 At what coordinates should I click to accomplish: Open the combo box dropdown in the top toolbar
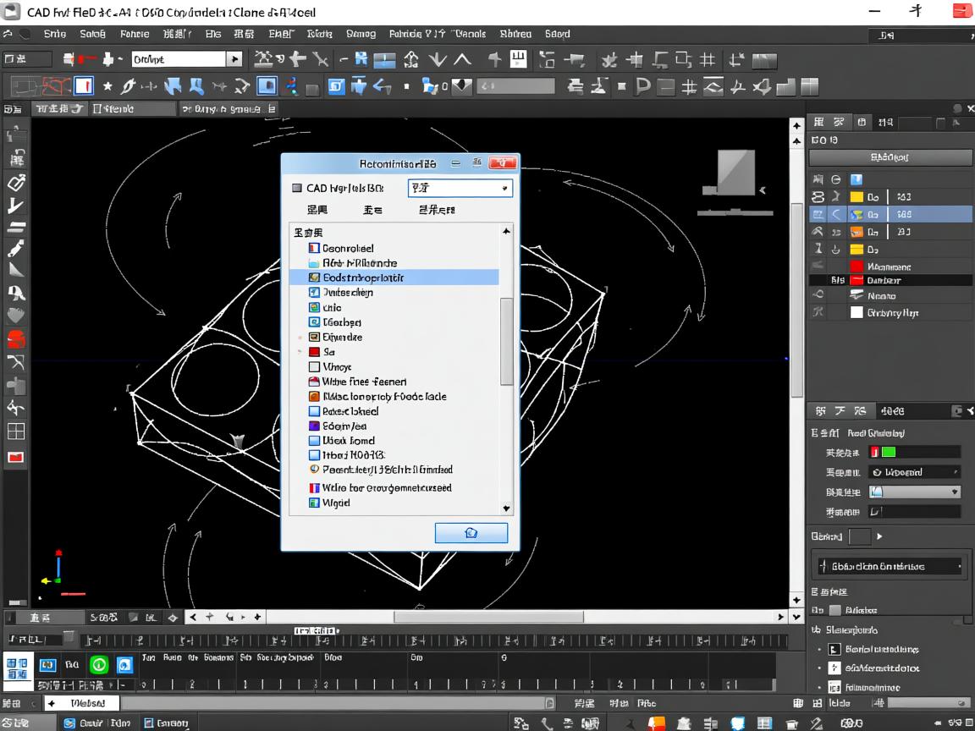[234, 59]
